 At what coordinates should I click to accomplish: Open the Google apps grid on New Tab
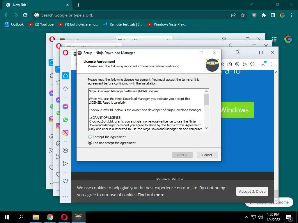[x=274, y=39]
